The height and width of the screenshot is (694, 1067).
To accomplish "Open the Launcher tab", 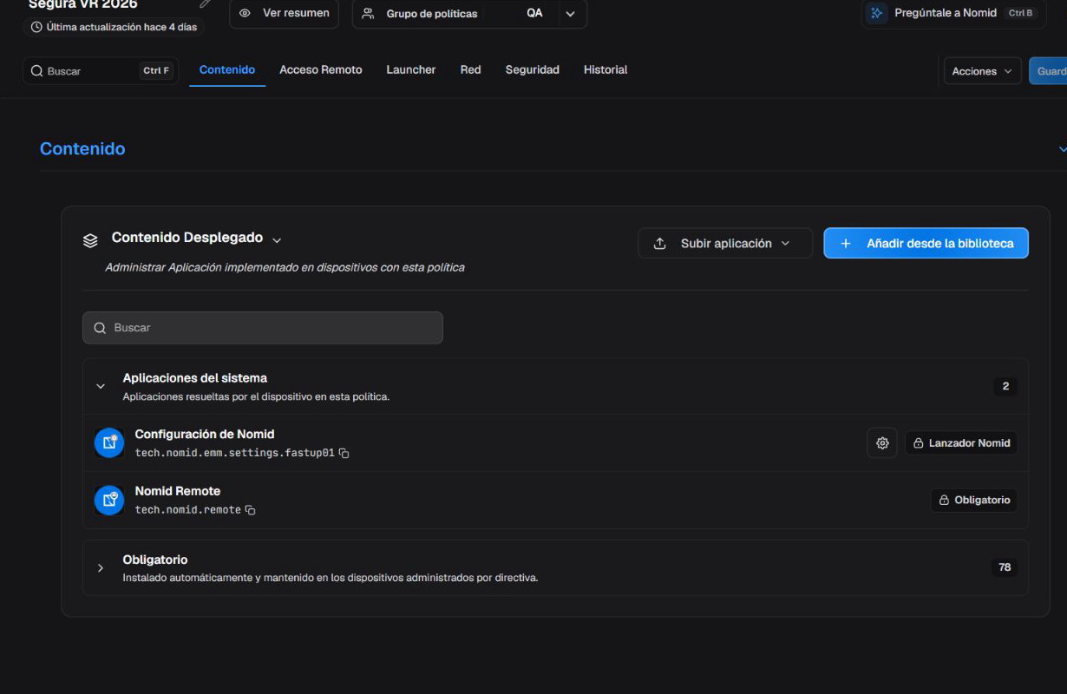I will click(x=411, y=70).
